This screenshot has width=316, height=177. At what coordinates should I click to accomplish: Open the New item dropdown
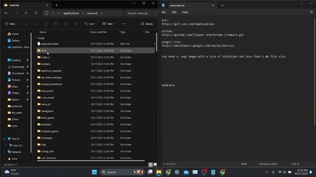click(11, 24)
